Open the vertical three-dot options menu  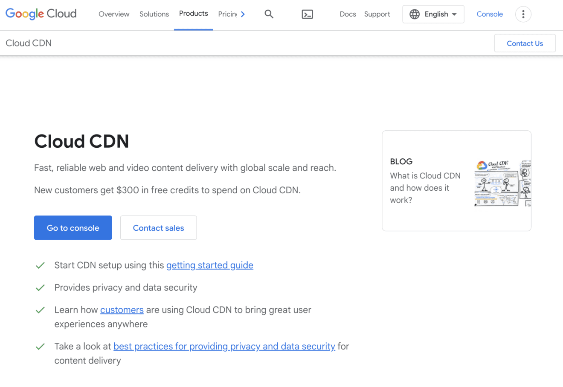[523, 14]
